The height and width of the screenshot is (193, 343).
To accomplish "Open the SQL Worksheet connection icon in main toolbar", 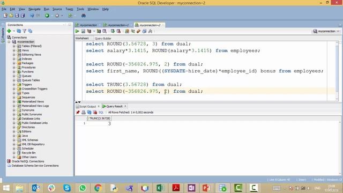I will (x=70, y=16).
